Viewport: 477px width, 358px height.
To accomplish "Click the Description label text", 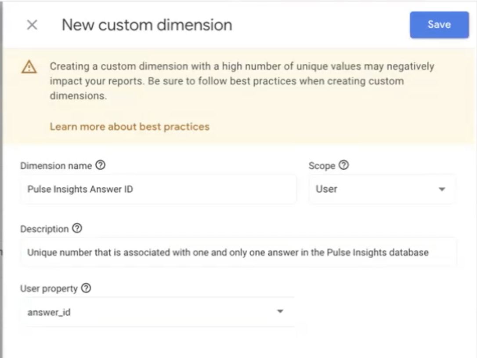I will (44, 229).
